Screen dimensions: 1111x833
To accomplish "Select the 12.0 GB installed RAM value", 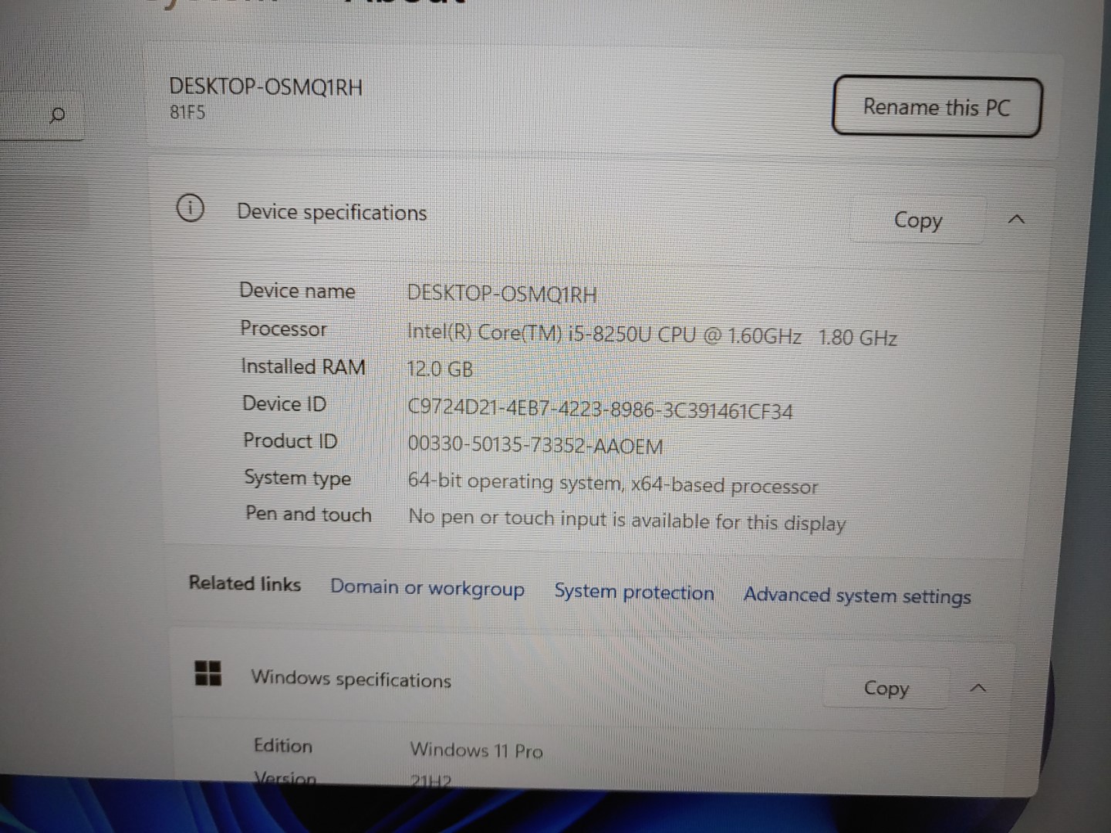I will (x=440, y=369).
